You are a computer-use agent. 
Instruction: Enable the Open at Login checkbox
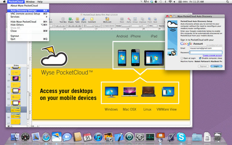click(x=182, y=58)
